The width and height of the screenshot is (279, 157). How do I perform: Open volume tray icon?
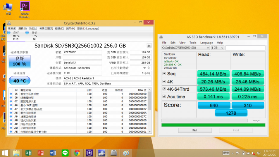pos(253,153)
